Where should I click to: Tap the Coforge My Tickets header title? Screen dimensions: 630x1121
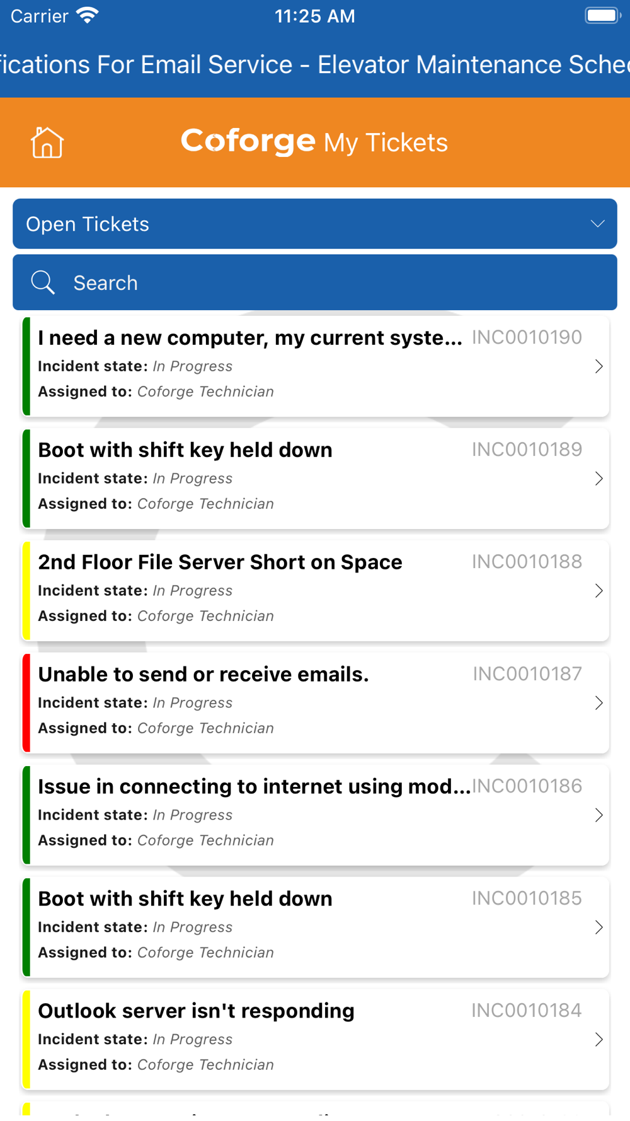tap(314, 141)
